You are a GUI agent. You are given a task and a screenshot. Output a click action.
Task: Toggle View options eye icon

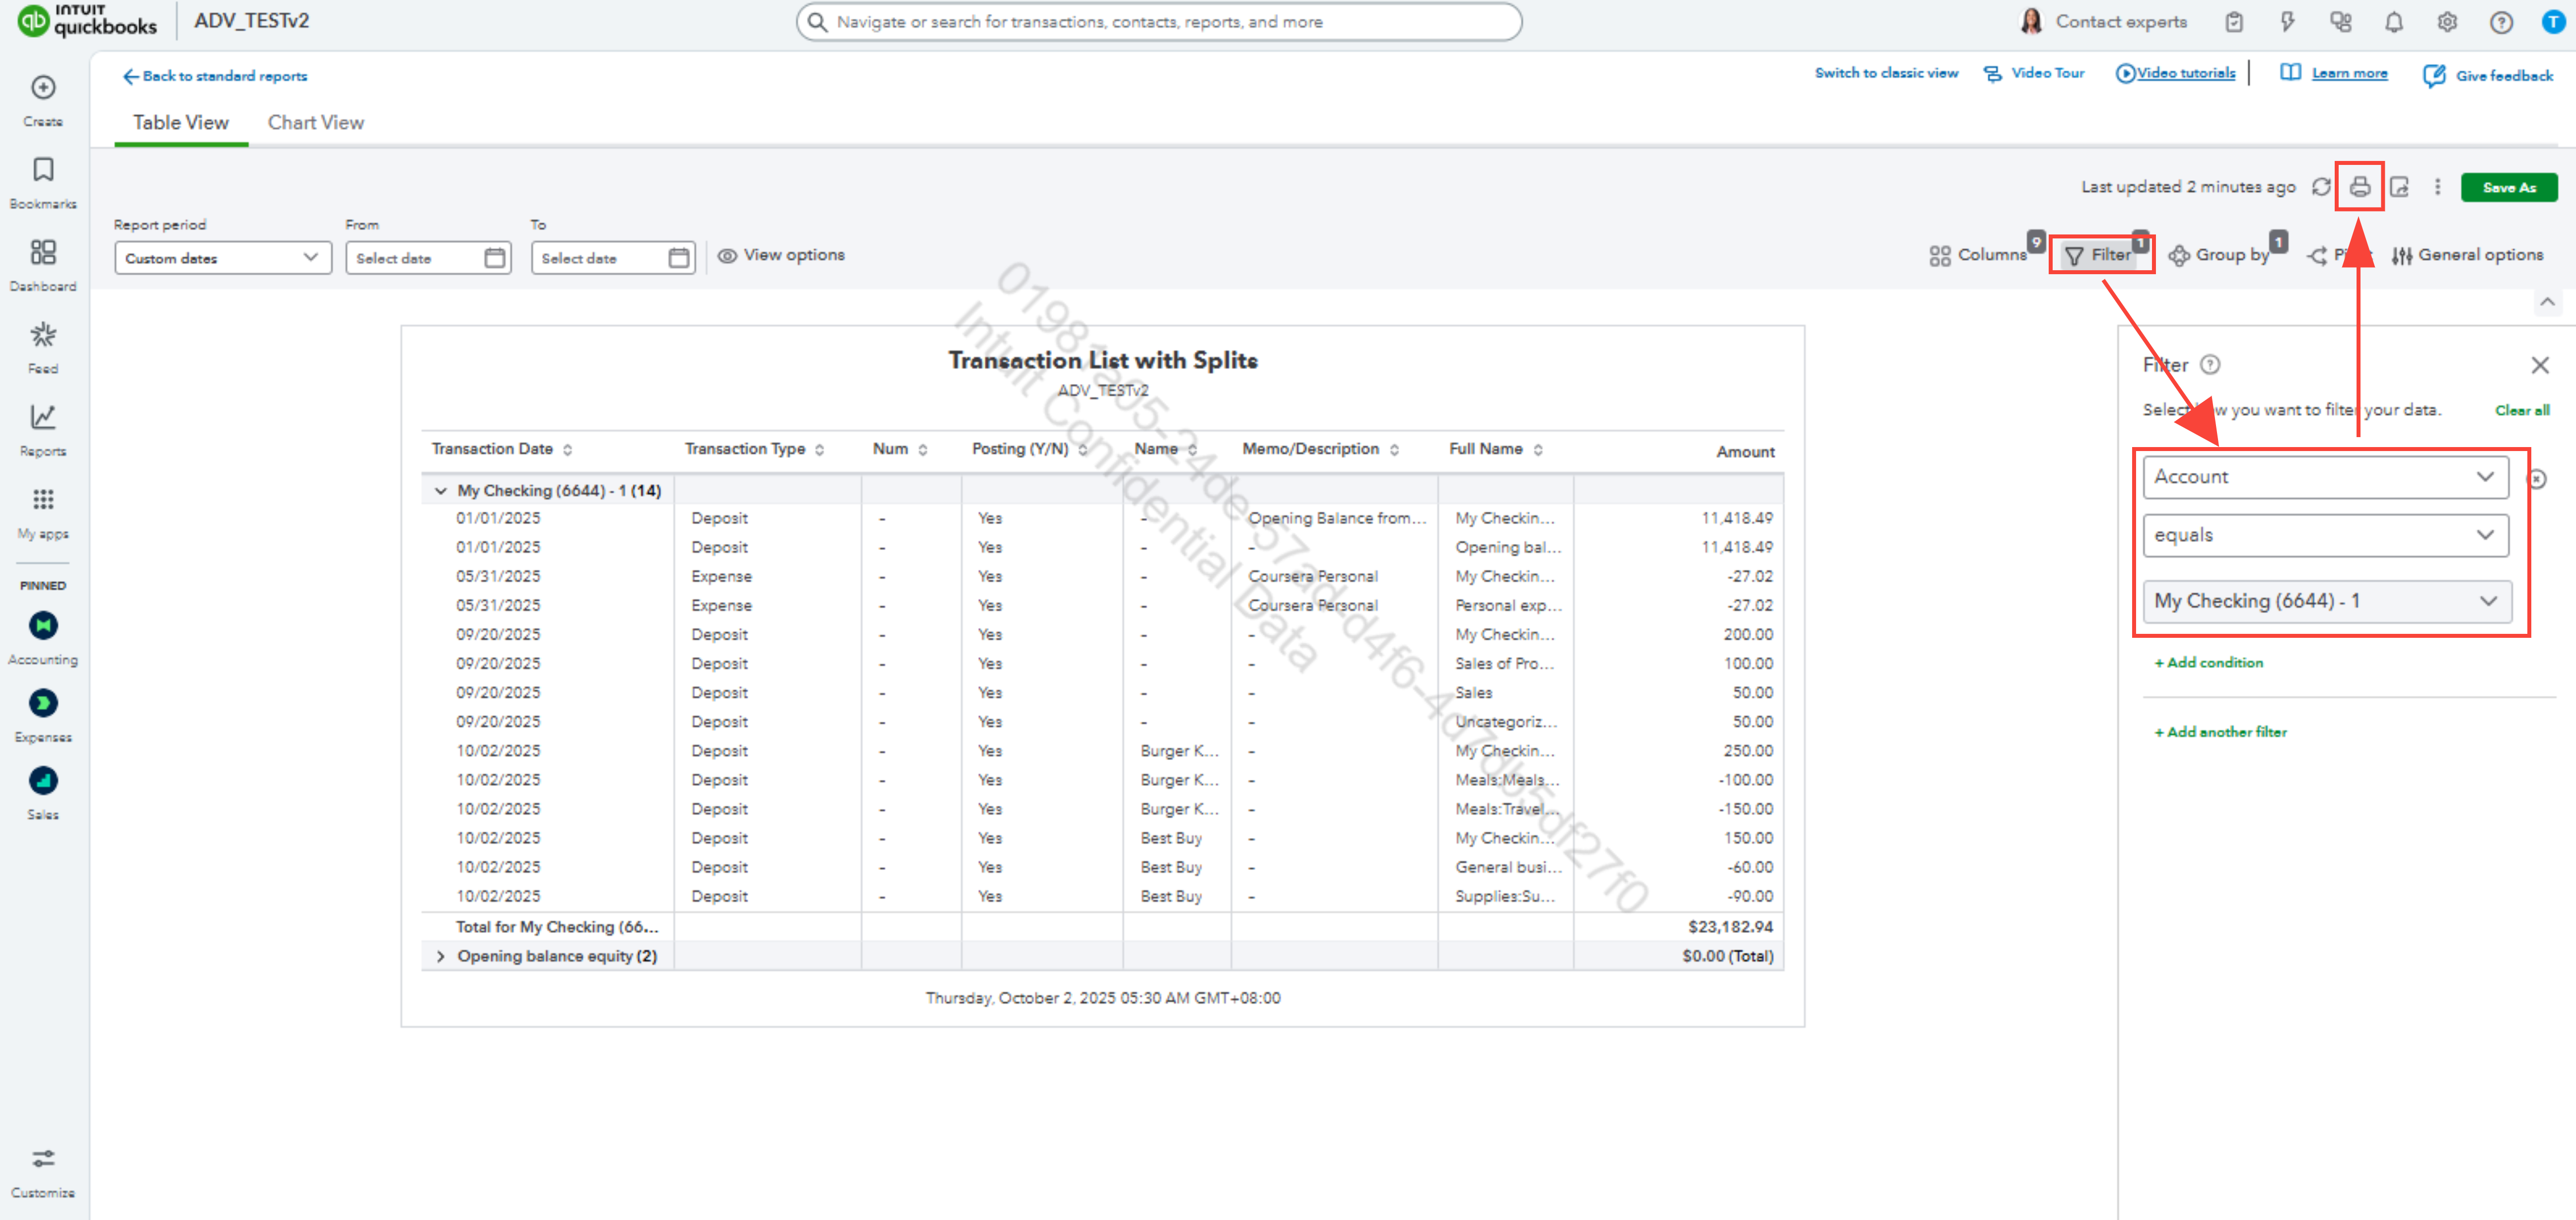[x=727, y=255]
